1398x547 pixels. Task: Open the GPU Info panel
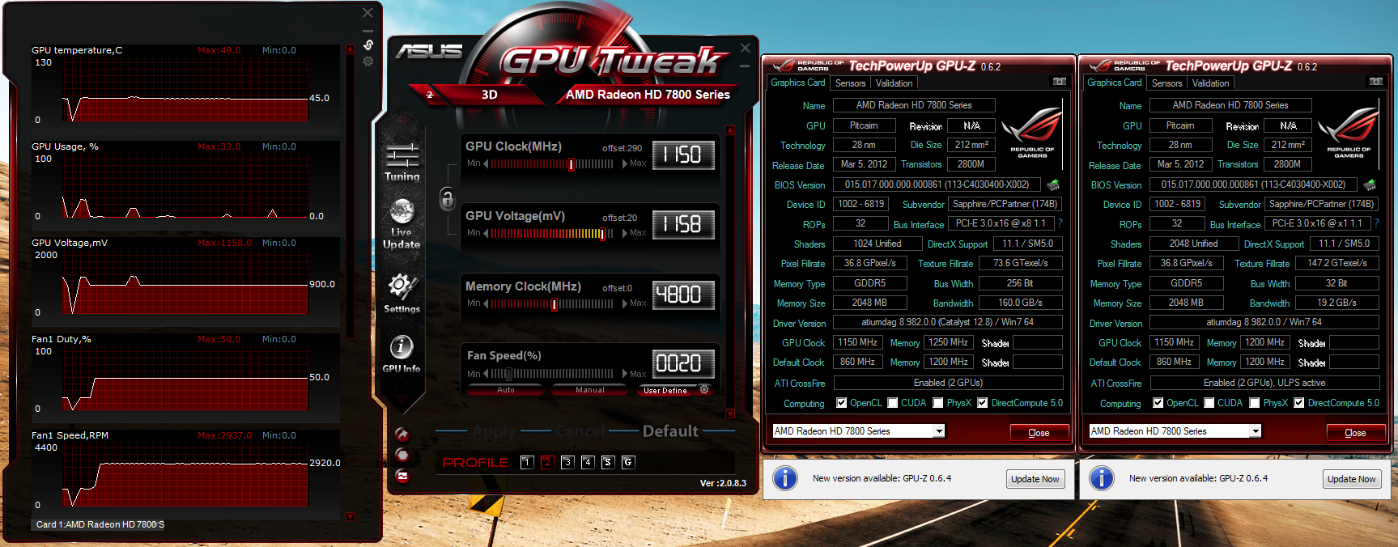click(x=402, y=354)
